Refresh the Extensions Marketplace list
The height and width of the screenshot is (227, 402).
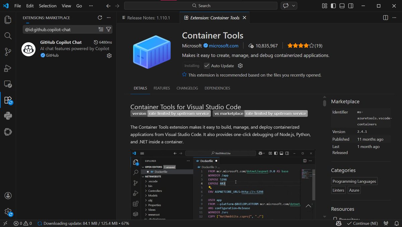coord(100,18)
